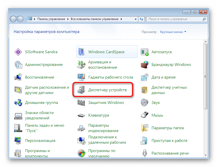This screenshot has height=167, width=217.
Task: Click the scrollbar down arrow
Action: [x=206, y=155]
